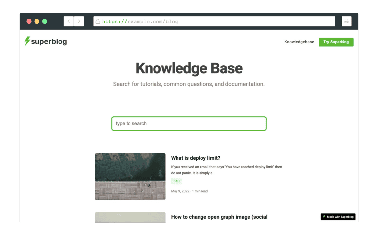Image resolution: width=378 pixels, height=236 pixels.
Task: Focus the "type to search" field
Action: point(189,123)
